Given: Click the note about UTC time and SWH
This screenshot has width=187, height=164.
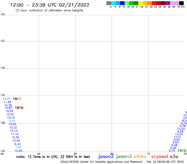Looking at the screenshot, I should pos(53,157).
